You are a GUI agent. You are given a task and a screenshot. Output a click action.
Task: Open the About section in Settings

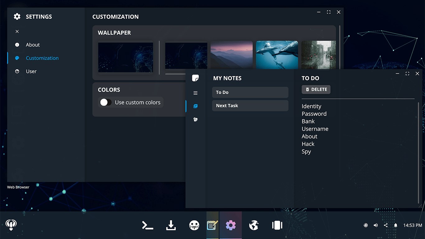tap(33, 45)
